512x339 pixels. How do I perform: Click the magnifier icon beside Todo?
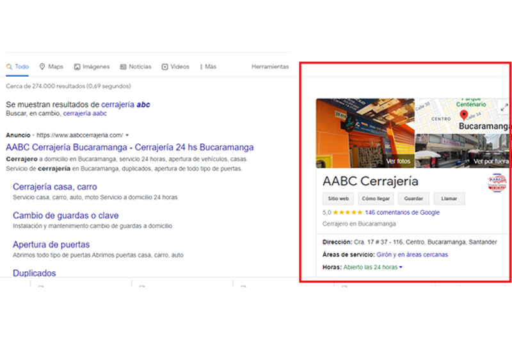click(9, 67)
